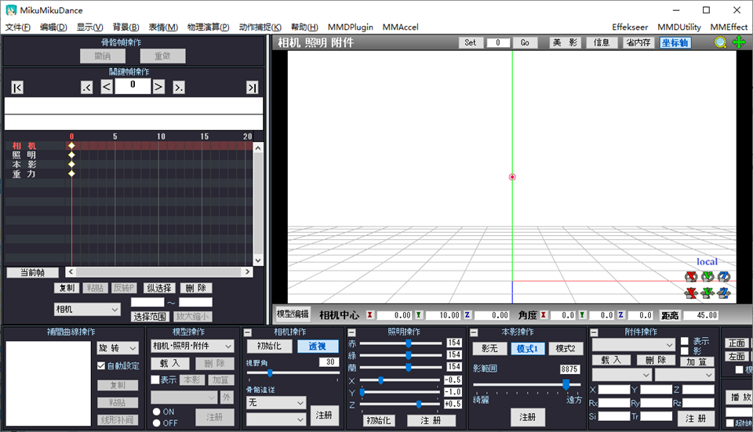Enable 表示 checkbox in 附件操作
The width and height of the screenshot is (753, 432).
click(685, 341)
